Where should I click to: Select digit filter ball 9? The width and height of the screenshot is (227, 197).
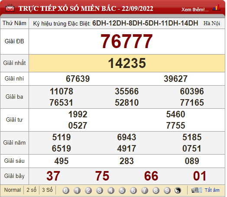167,191
